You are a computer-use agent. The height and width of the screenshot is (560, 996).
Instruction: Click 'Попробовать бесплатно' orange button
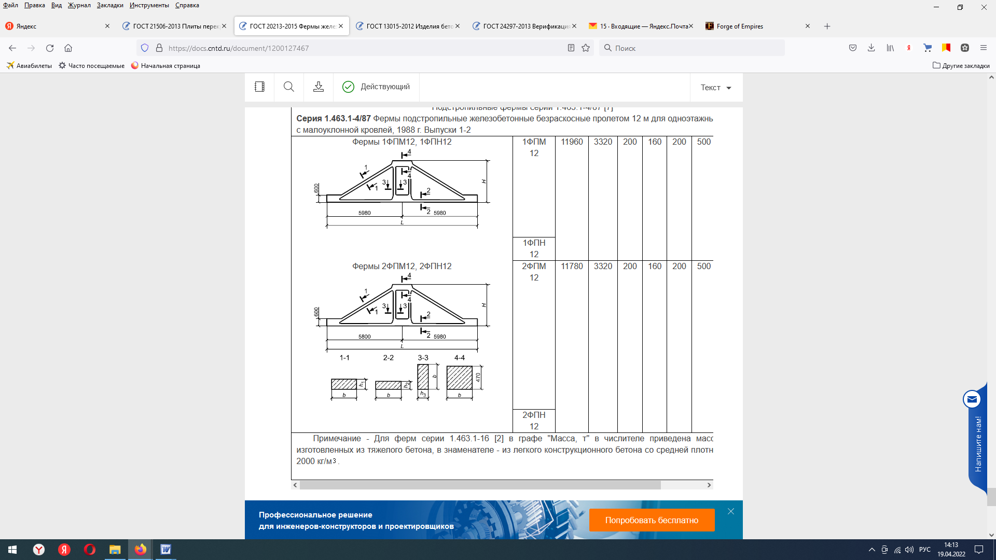tap(652, 520)
